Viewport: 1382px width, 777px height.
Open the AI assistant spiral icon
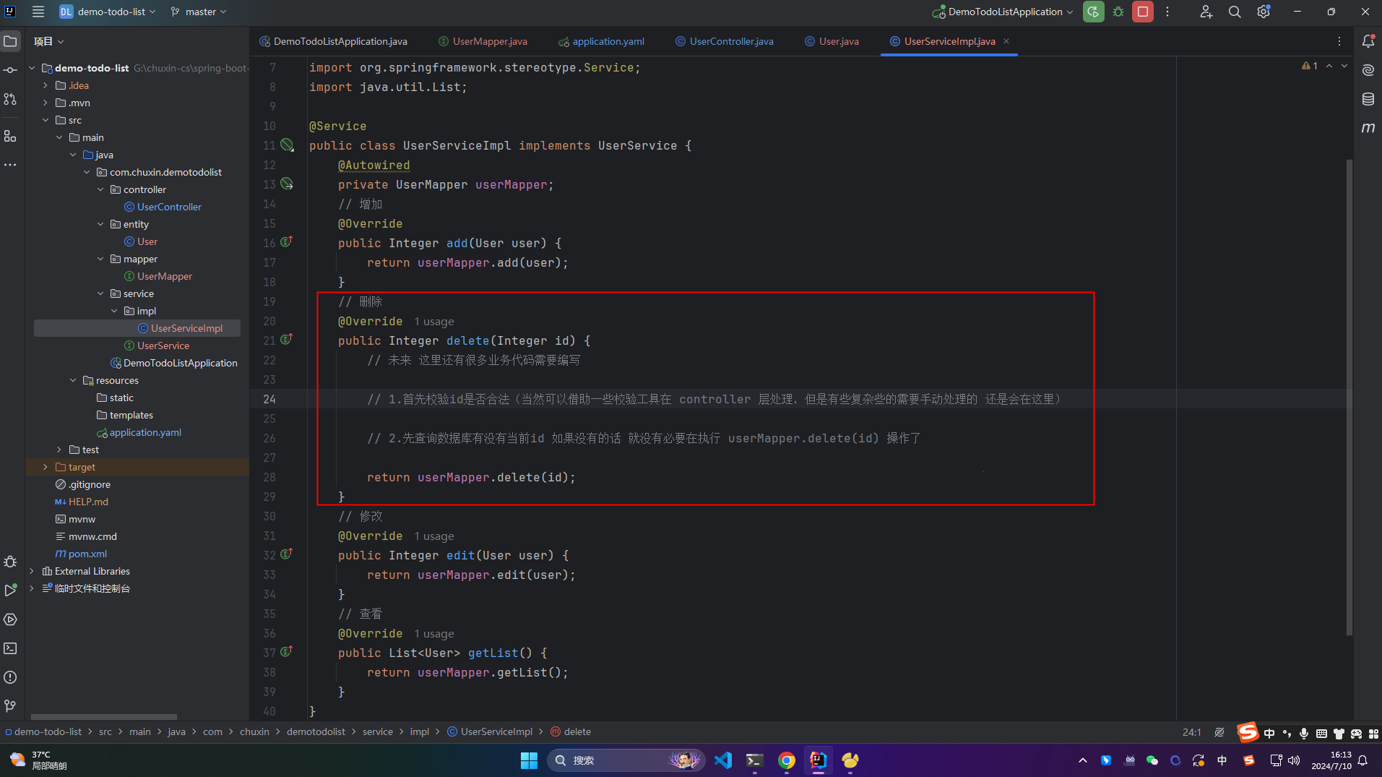point(1368,70)
